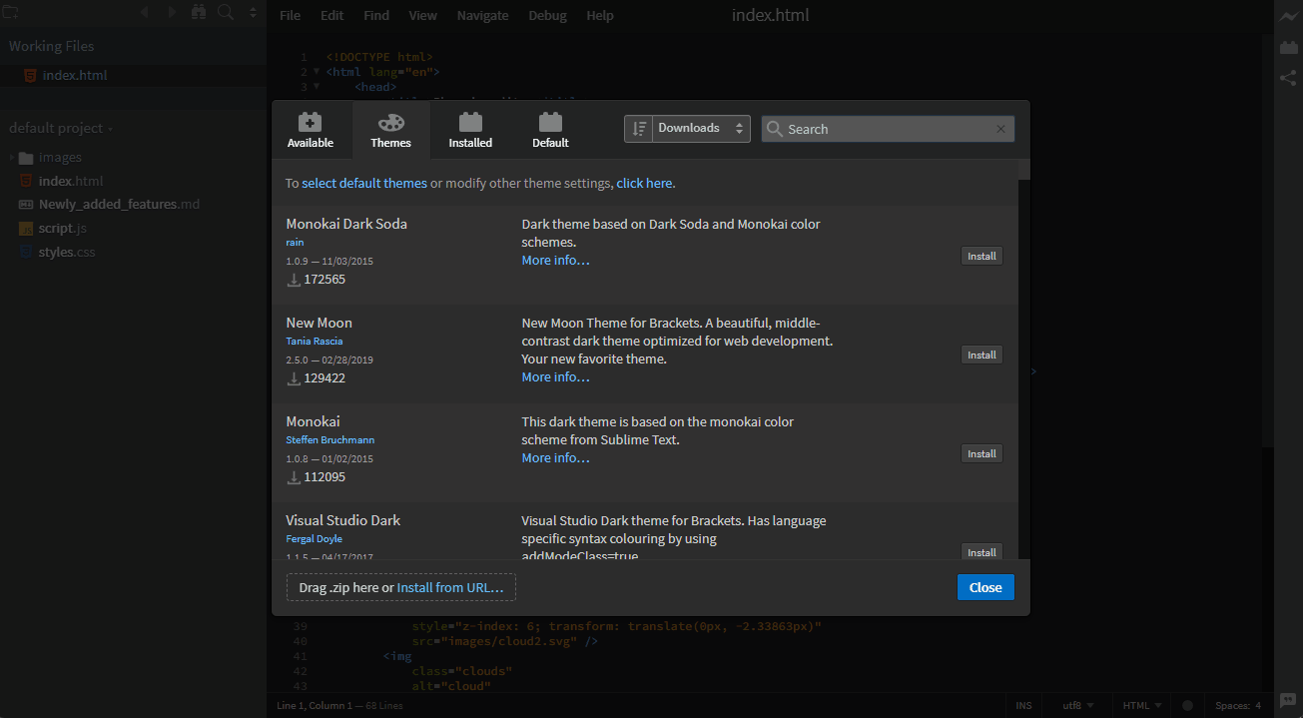Click the download icon beside 129422

click(294, 378)
